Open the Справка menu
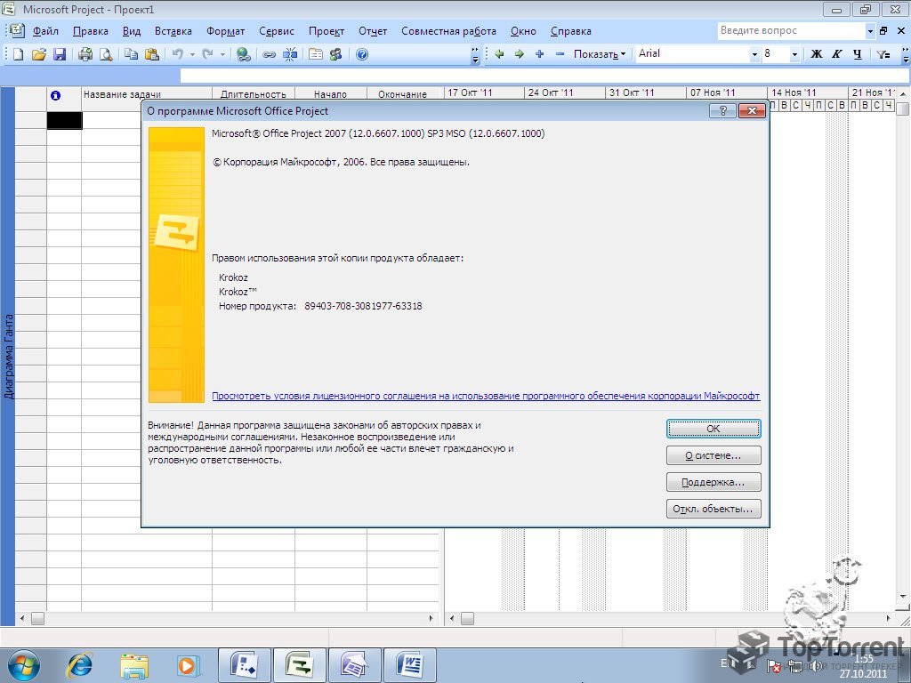The image size is (911, 683). tap(570, 31)
